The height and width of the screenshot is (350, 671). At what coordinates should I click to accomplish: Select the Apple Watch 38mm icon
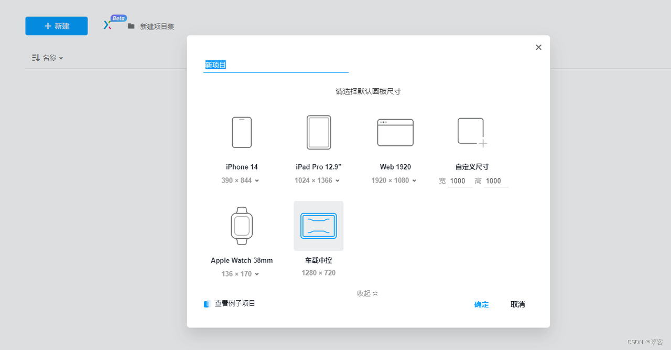242,226
